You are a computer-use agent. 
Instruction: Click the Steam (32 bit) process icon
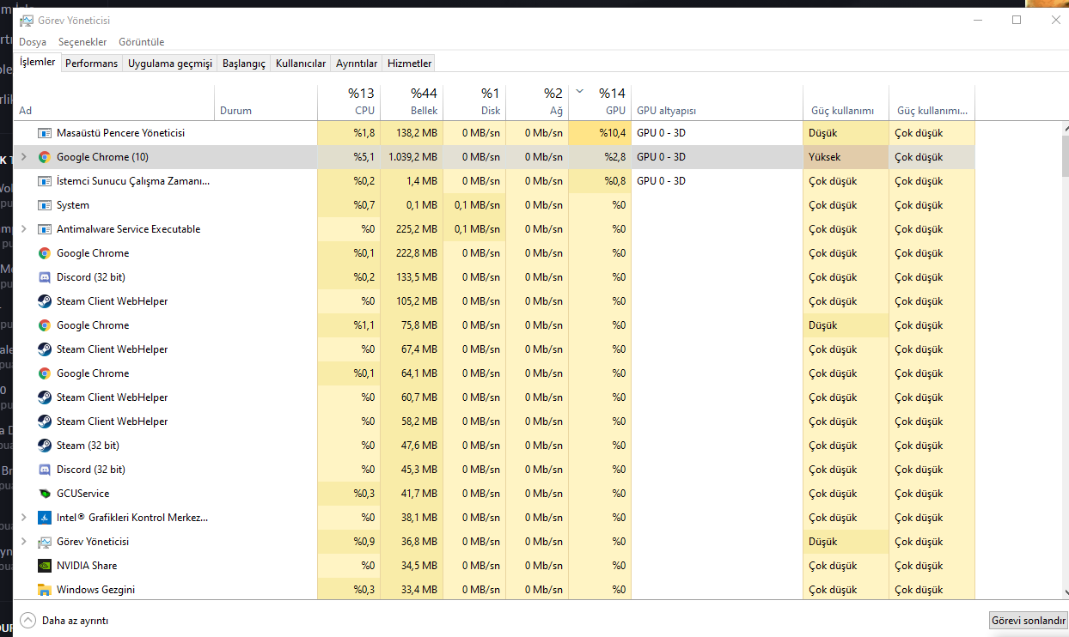[45, 446]
